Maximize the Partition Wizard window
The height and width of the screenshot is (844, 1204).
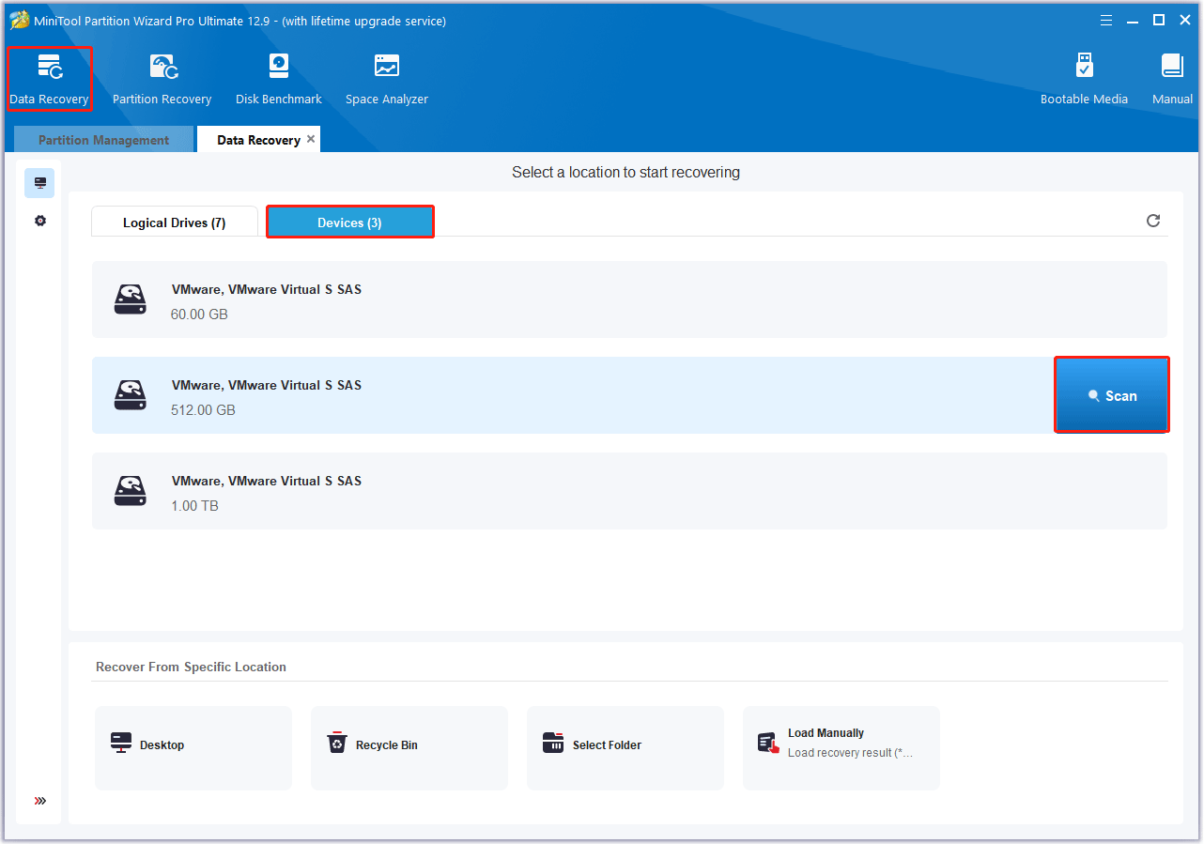1159,20
